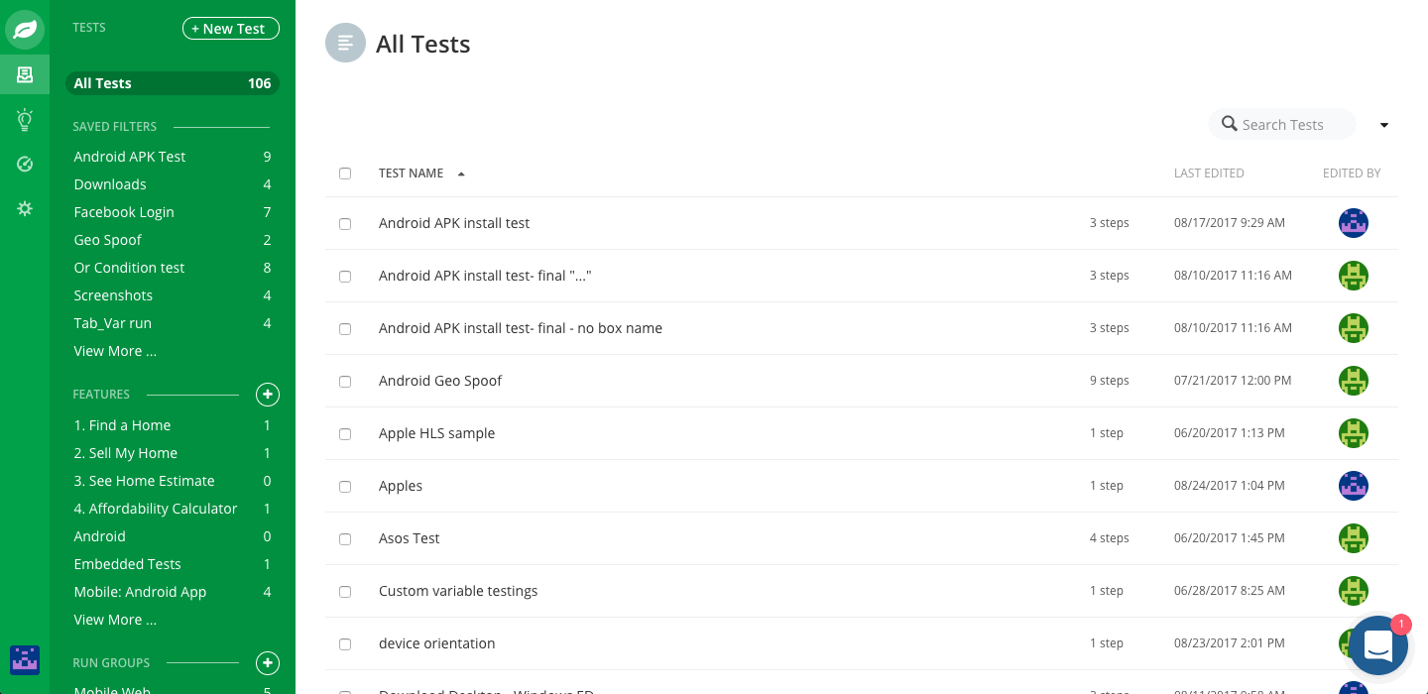Select the All Tests sidebar item
This screenshot has width=1428, height=694.
coord(173,83)
